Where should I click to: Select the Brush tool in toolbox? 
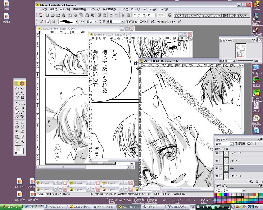tap(17, 112)
